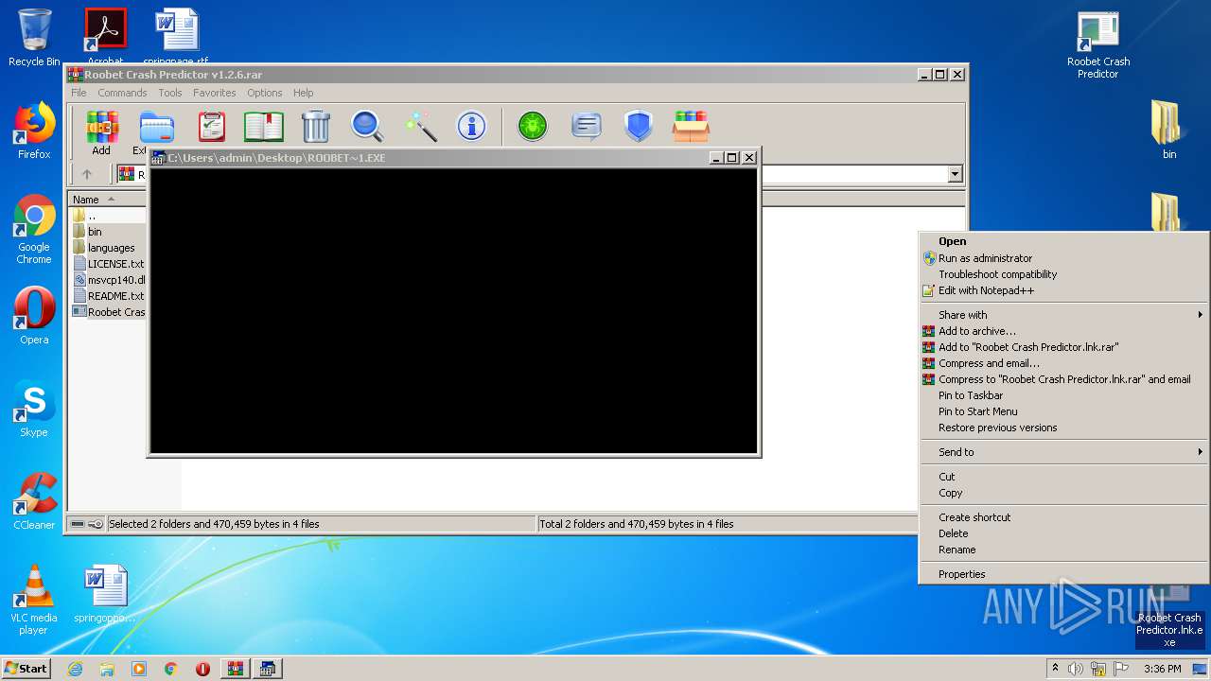Show hidden system tray icons
Image resolution: width=1211 pixels, height=681 pixels.
[x=1055, y=669]
